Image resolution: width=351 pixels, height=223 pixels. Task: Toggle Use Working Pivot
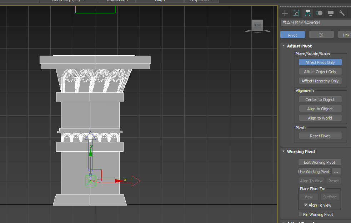pos(314,172)
